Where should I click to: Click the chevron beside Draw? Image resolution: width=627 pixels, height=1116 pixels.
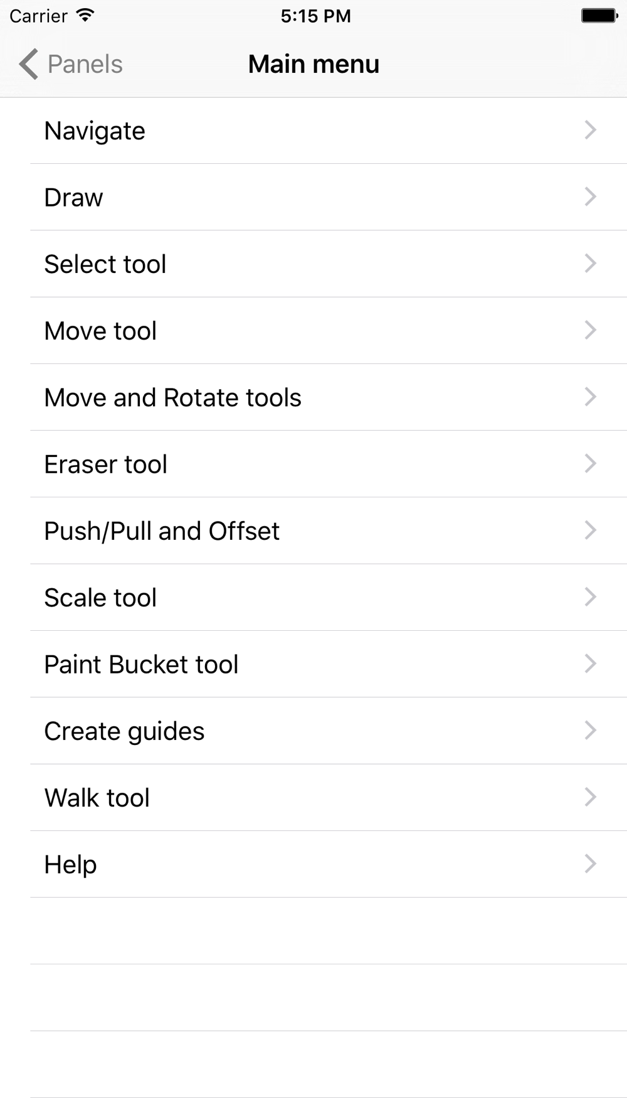click(590, 196)
